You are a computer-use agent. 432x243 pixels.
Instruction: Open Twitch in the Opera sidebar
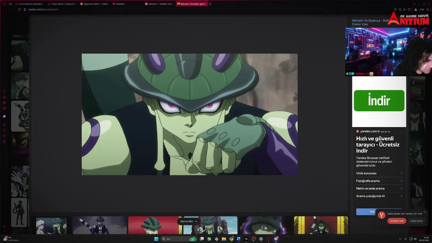pyautogui.click(x=4, y=116)
